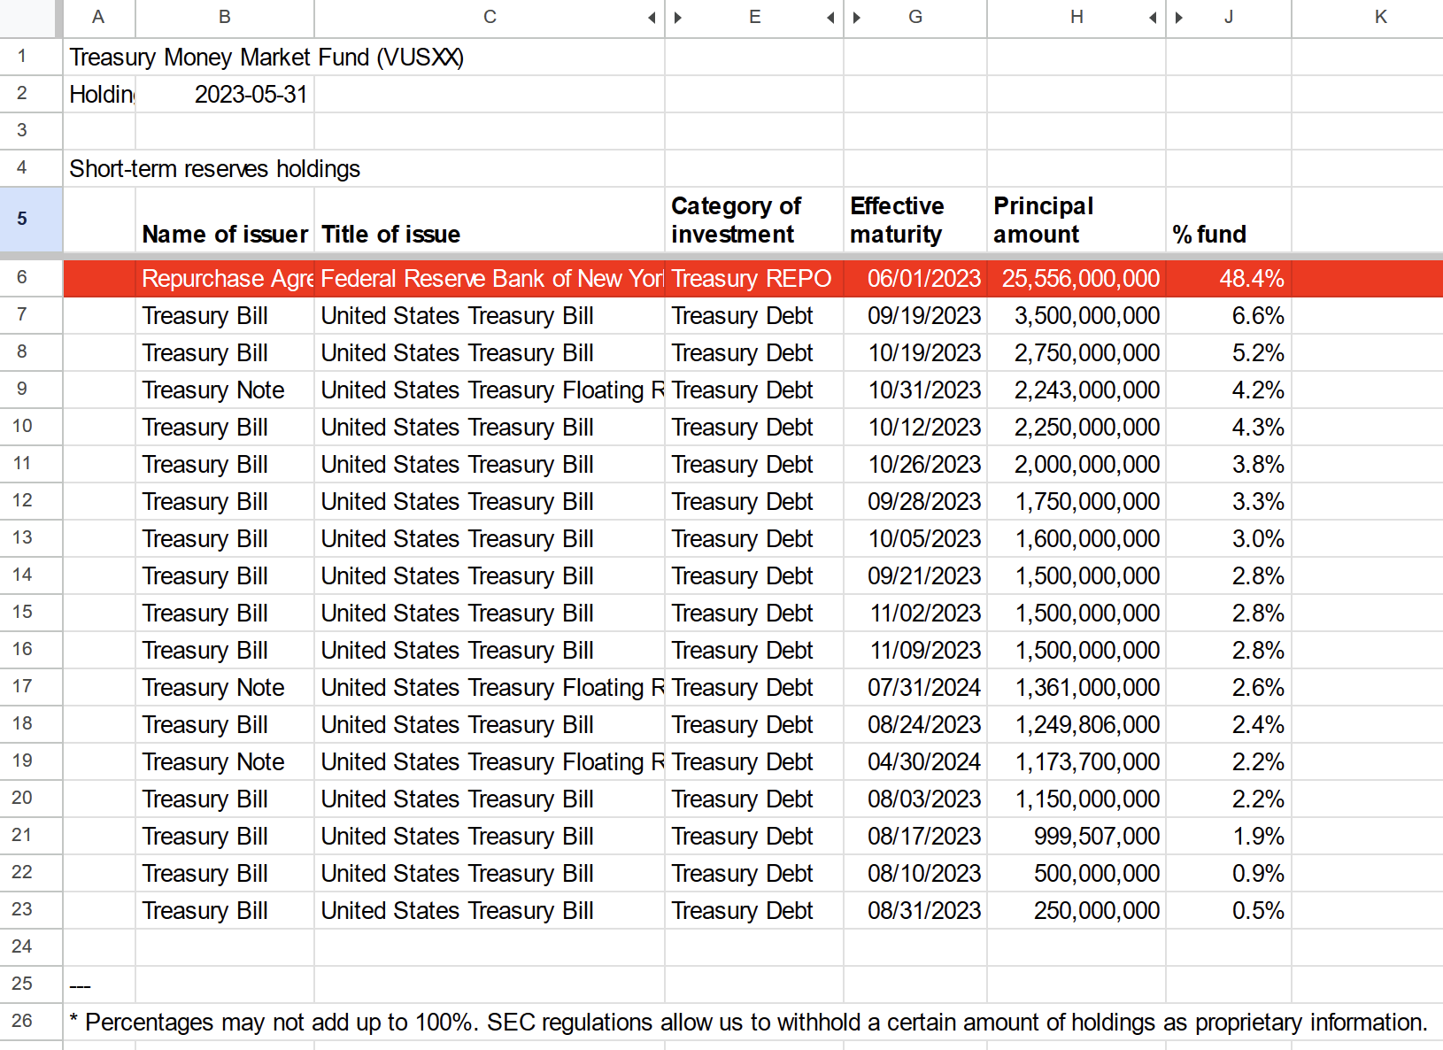Click the Holdings label cell in row 2

point(99,95)
